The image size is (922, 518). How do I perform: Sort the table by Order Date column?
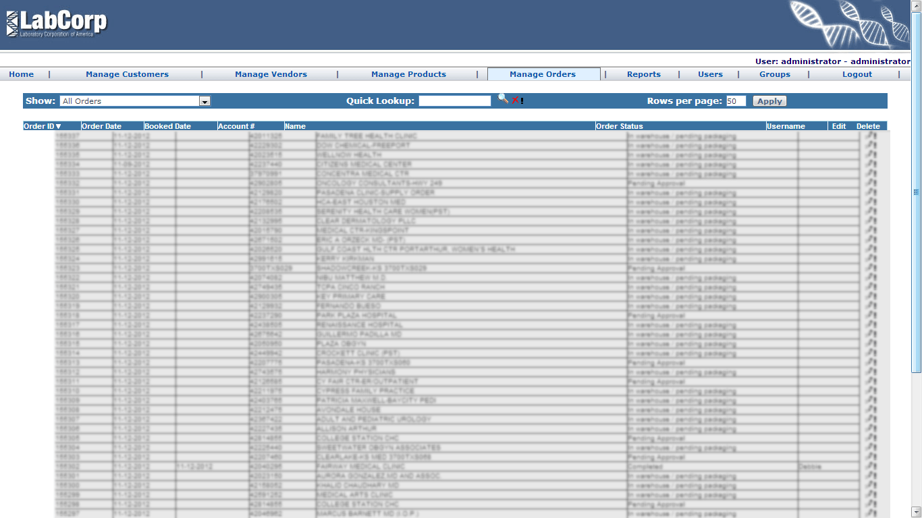click(x=101, y=126)
